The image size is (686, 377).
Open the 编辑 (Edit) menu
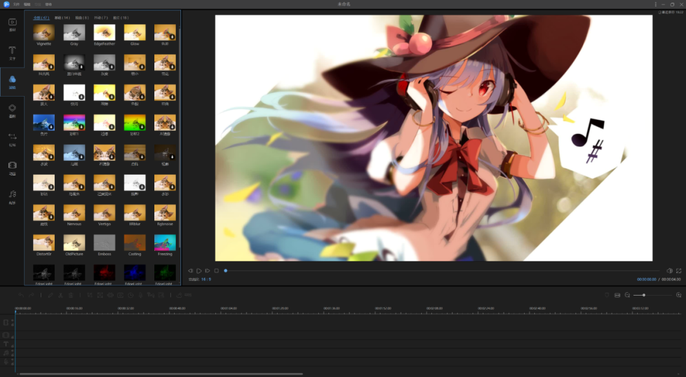click(x=27, y=4)
